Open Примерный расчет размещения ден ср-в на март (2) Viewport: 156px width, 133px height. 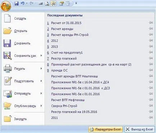click(x=91, y=64)
